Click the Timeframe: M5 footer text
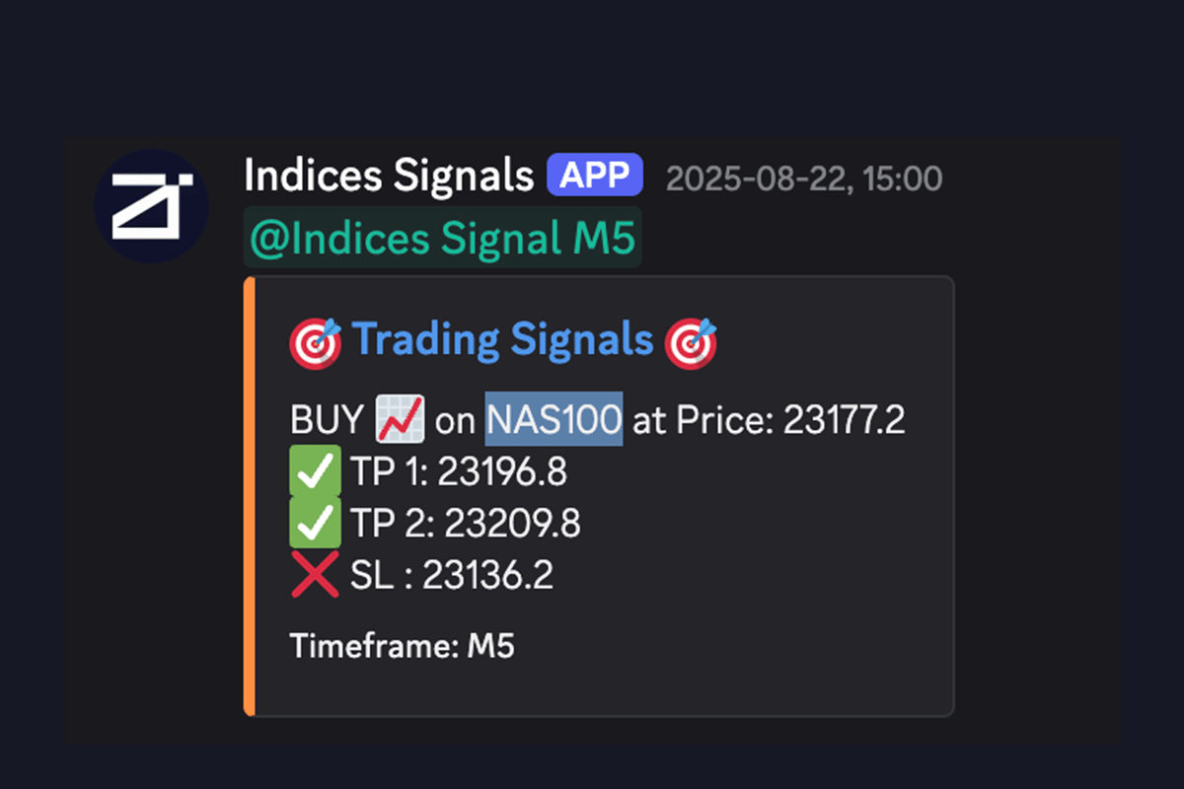The image size is (1184, 789). (403, 647)
